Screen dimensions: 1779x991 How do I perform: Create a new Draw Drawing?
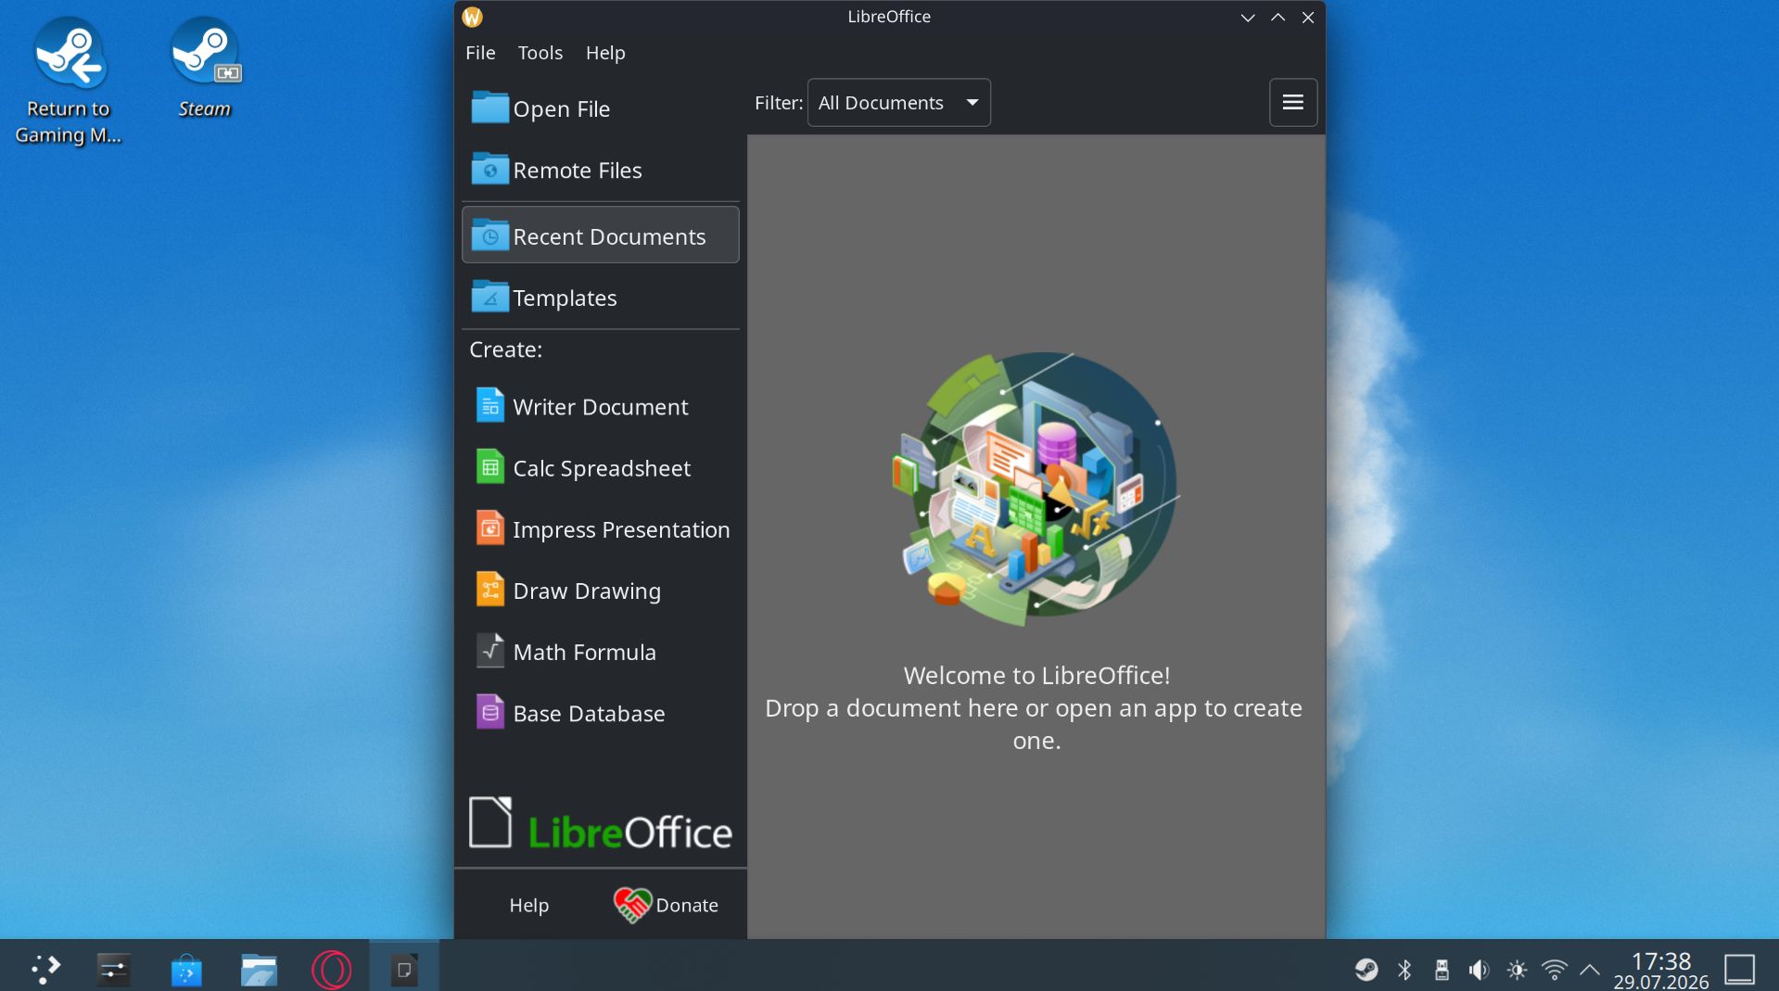[x=600, y=591]
